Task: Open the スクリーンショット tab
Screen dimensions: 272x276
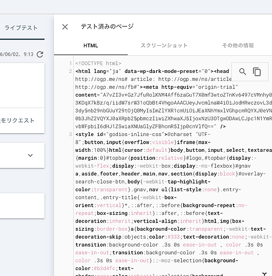Action: point(164,46)
